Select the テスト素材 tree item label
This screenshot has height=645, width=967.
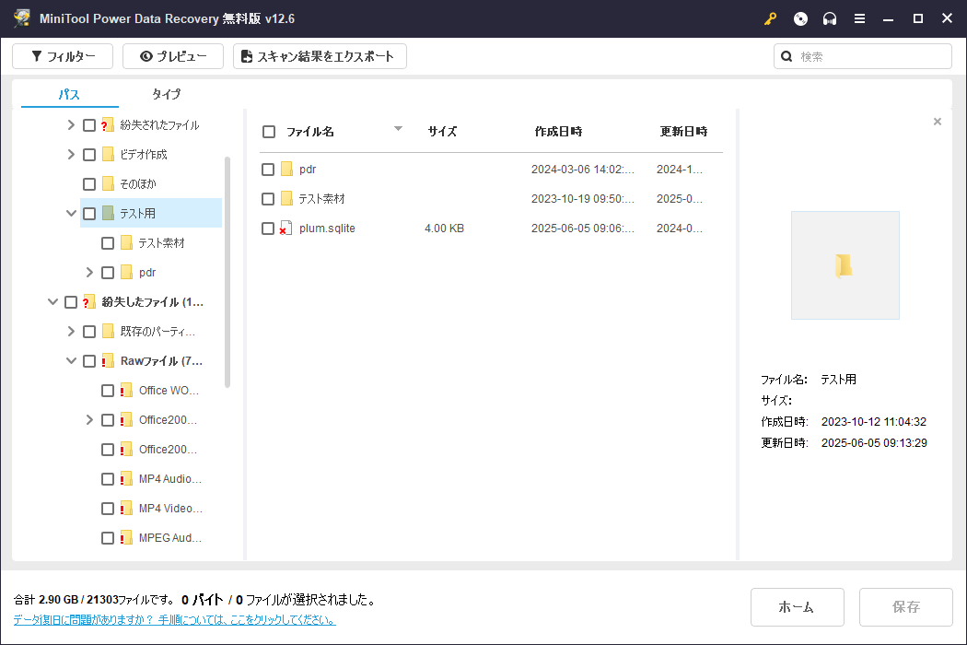161,243
